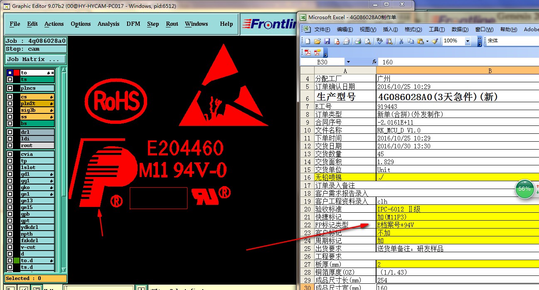
Task: Click Name Box showing B30
Action: pyautogui.click(x=322, y=62)
